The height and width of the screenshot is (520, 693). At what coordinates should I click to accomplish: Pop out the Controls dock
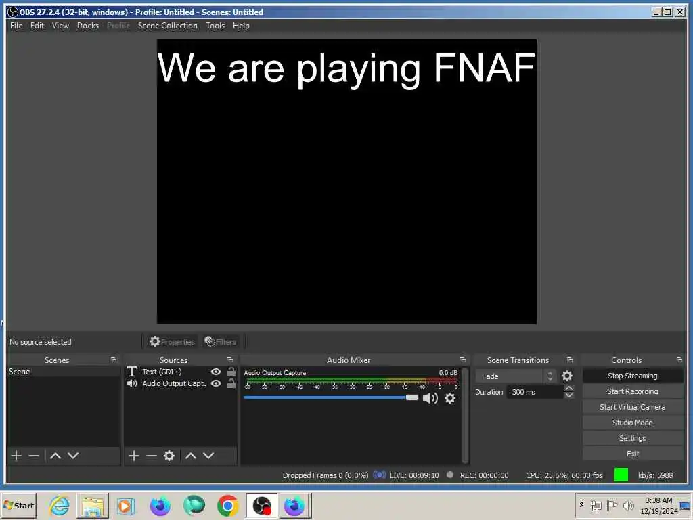coord(679,360)
